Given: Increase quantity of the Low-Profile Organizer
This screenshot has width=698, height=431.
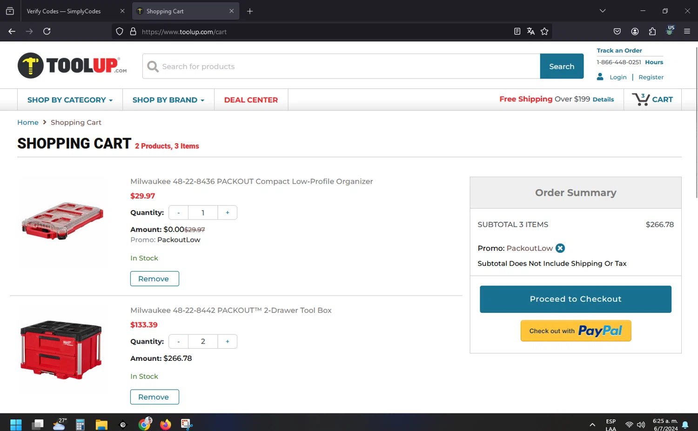Looking at the screenshot, I should (228, 212).
